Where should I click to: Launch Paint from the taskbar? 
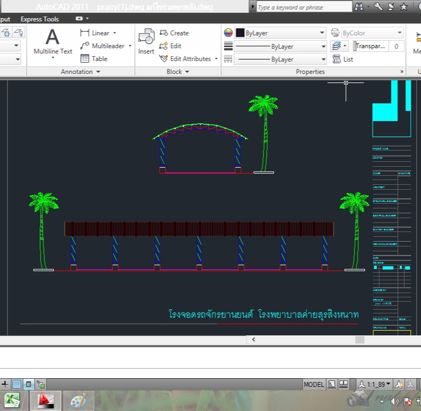79,400
